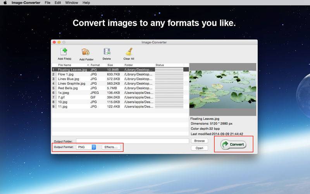Viewport: 310px width, 194px height.
Task: Click the Add Folder toolbar icon
Action: tap(86, 52)
